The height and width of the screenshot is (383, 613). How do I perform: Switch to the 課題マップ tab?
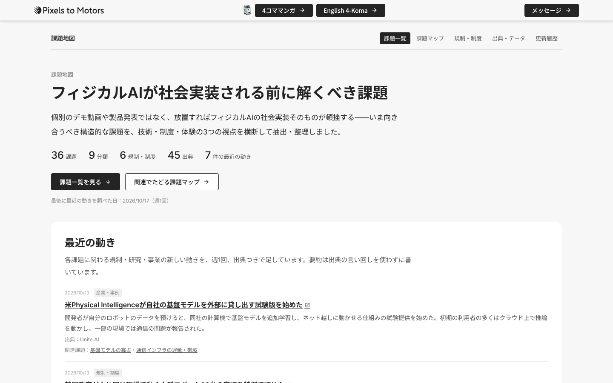[x=430, y=38]
